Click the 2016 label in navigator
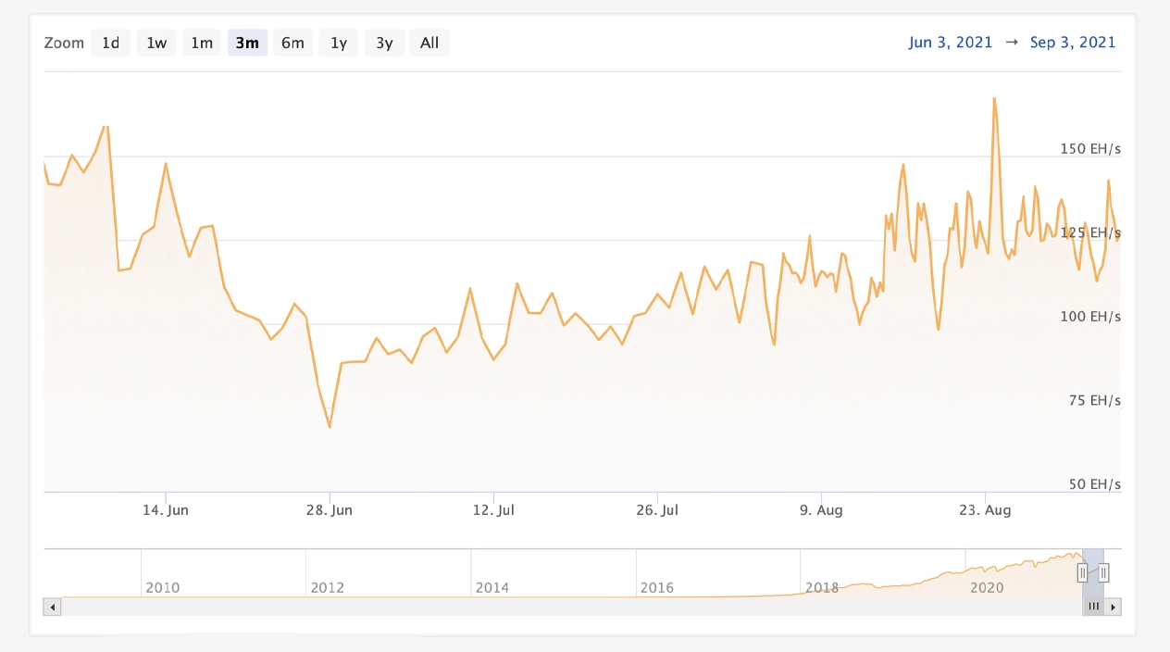This screenshot has width=1170, height=652. [657, 587]
